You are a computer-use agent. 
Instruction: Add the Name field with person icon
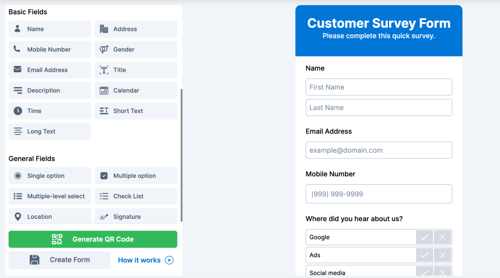[50, 29]
